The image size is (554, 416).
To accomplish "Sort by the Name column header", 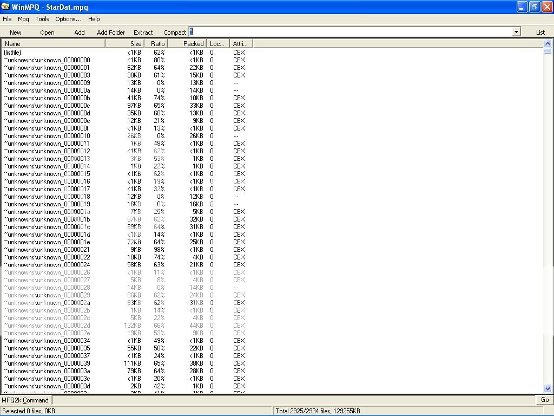I will tap(54, 44).
